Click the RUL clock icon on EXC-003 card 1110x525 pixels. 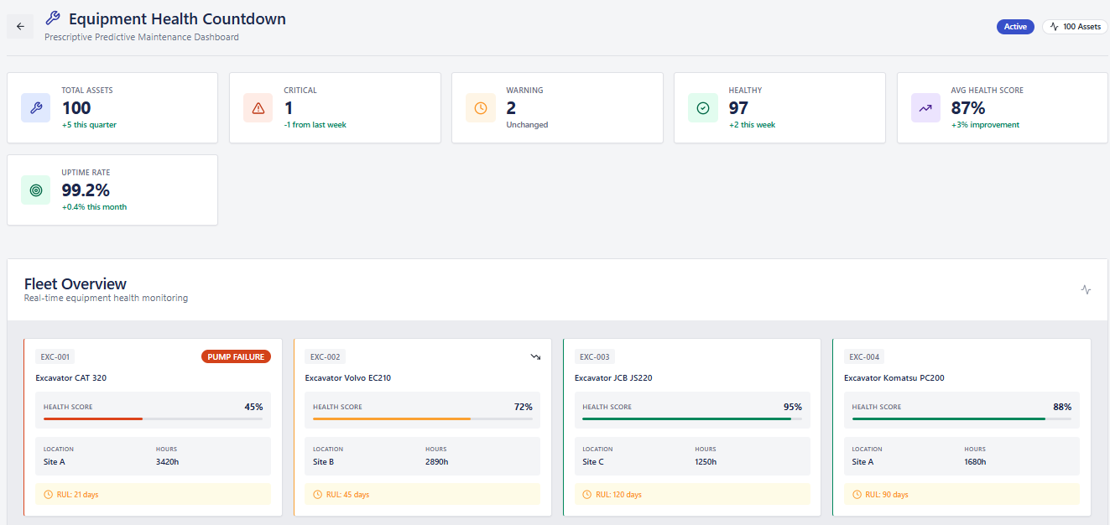pyautogui.click(x=588, y=494)
